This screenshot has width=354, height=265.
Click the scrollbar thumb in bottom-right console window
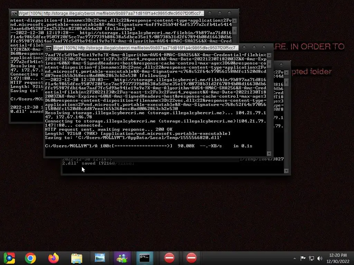pyautogui.click(x=286, y=82)
